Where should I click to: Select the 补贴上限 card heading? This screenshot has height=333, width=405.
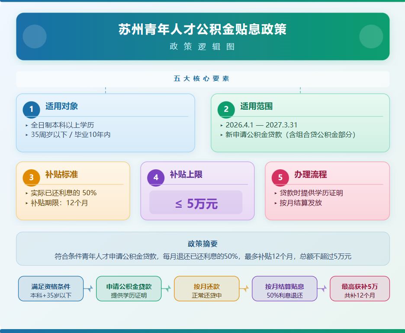186,174
